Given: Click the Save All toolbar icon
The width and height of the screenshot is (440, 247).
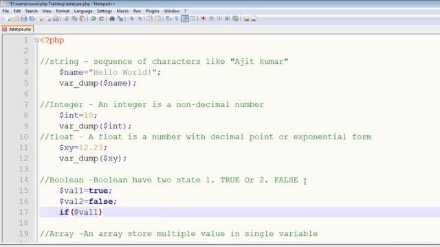Looking at the screenshot, I should 32,19.
